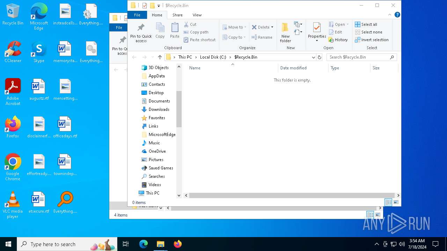Create a New folder from ribbon
Viewport: 447px width, 251px height.
(x=285, y=33)
